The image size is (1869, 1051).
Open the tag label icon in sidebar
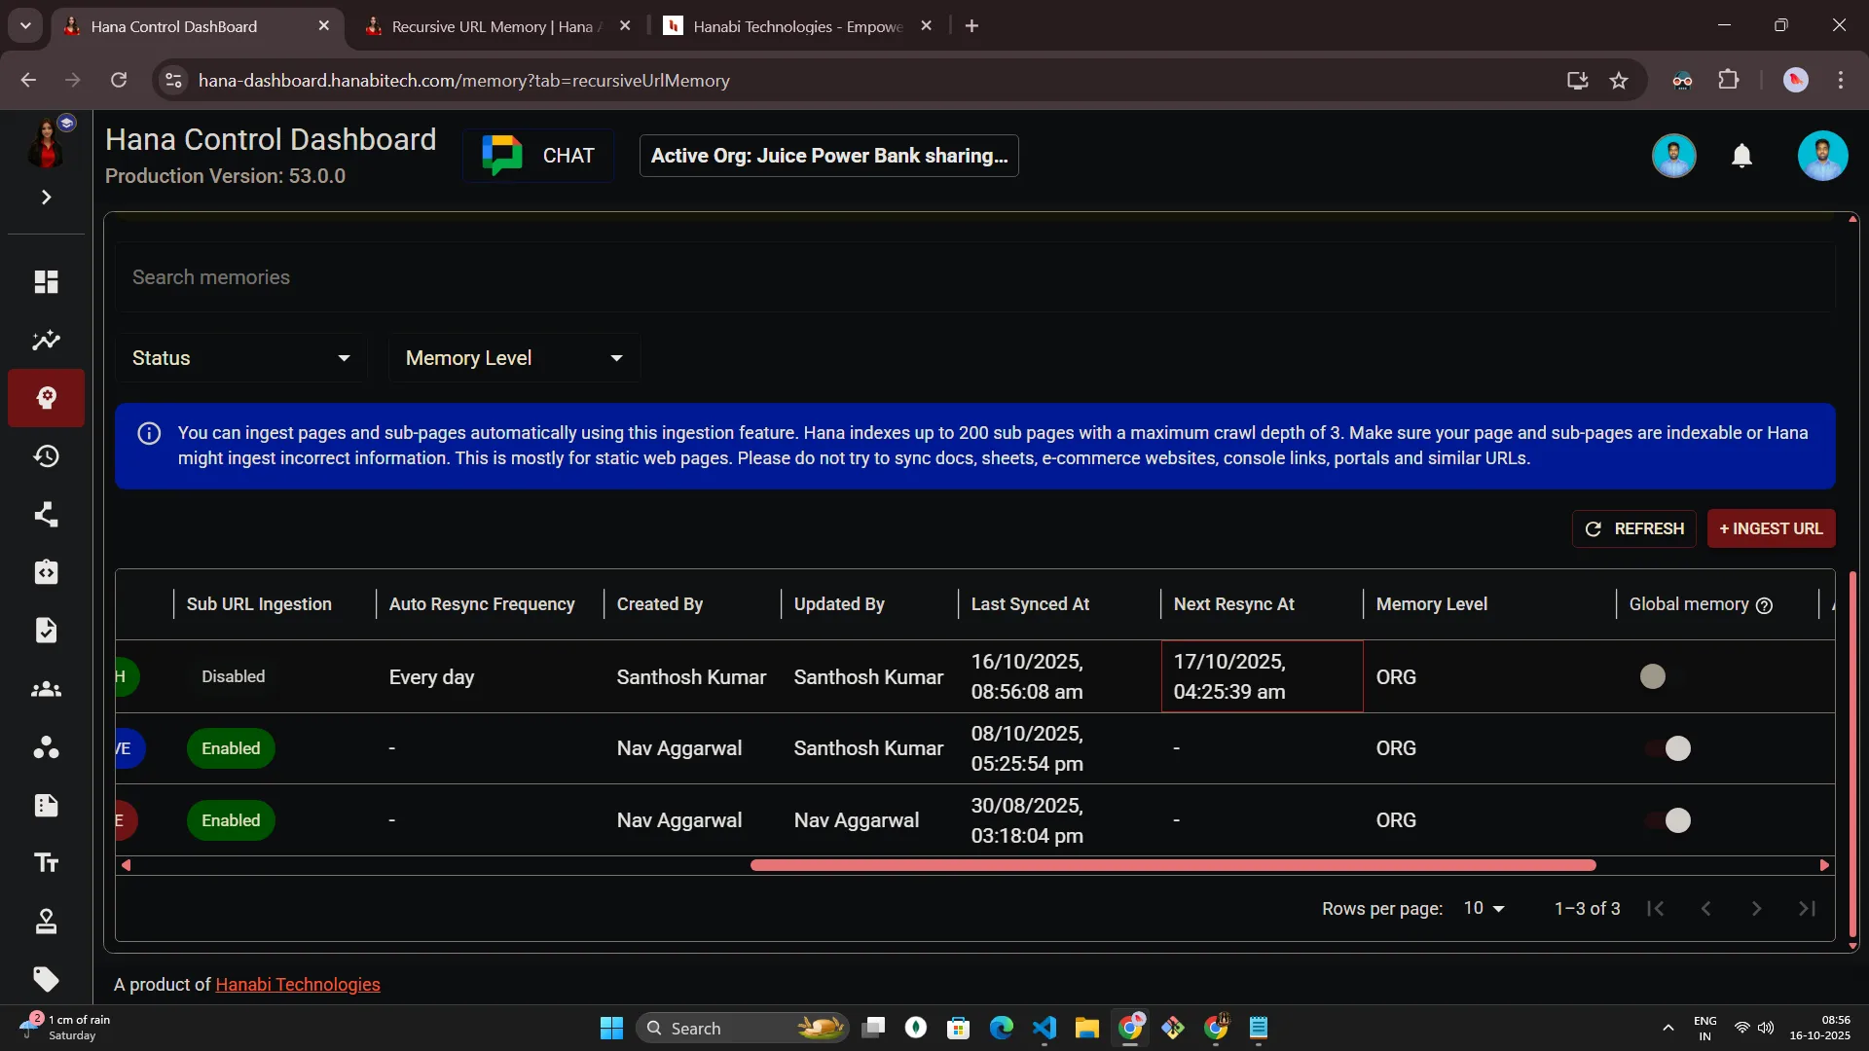(46, 979)
